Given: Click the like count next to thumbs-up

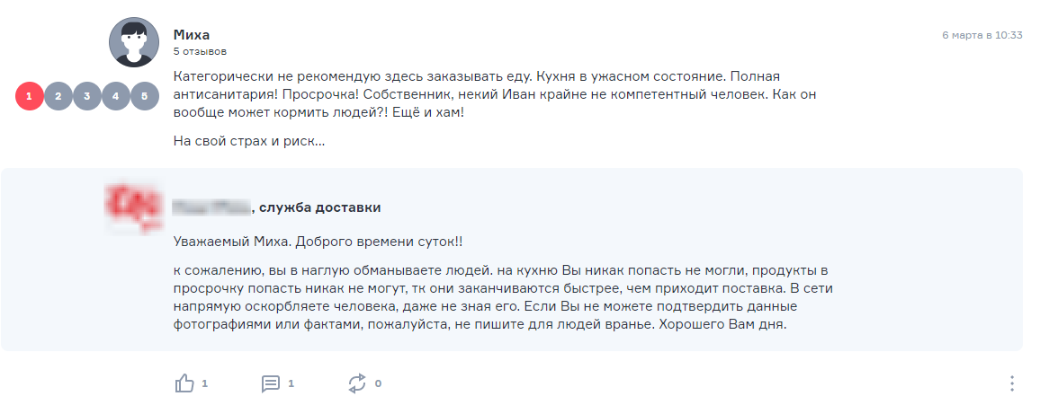Looking at the screenshot, I should [x=205, y=383].
